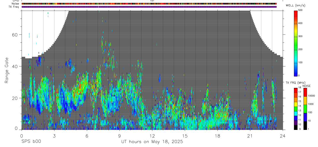The width and height of the screenshot is (318, 147).
Task: Click the 6 tick on the UT axis
Action: point(87,136)
